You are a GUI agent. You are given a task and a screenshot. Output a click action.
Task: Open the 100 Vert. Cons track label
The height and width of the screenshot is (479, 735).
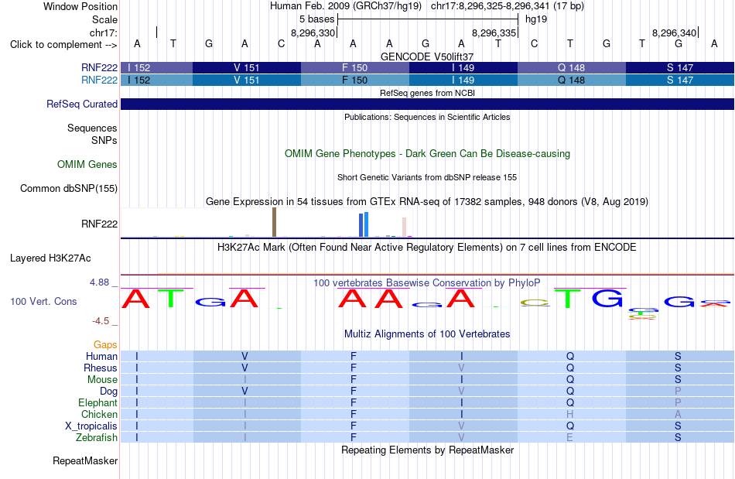tap(43, 301)
